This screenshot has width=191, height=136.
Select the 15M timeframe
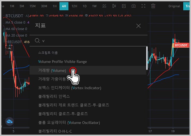pos(32,6)
